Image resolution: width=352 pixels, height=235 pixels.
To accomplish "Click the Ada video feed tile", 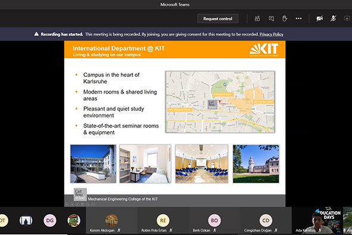I will click(317, 221).
